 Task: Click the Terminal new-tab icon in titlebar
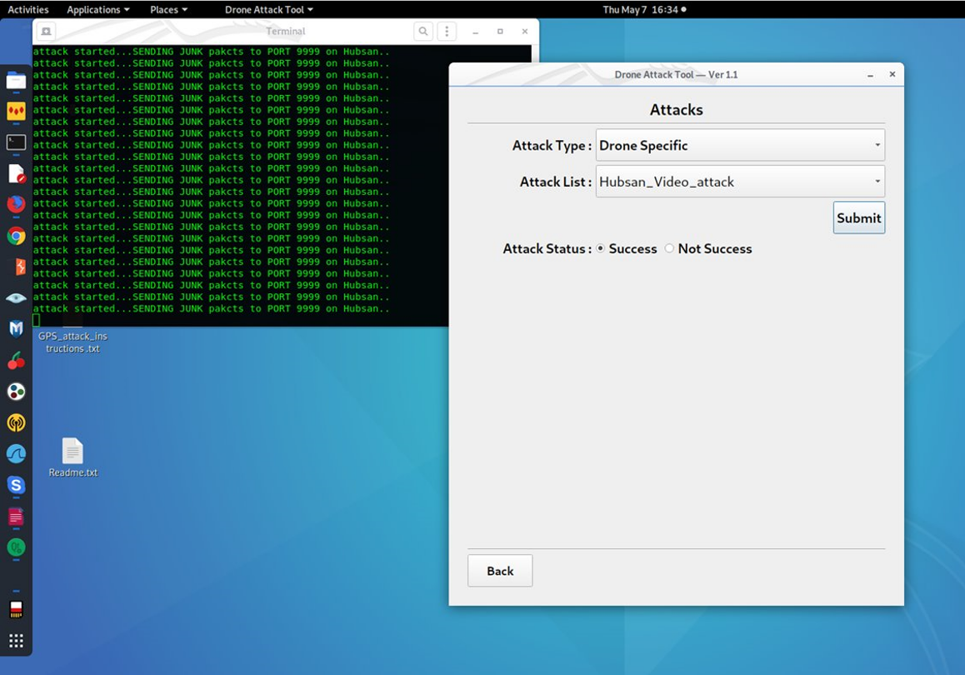(46, 32)
